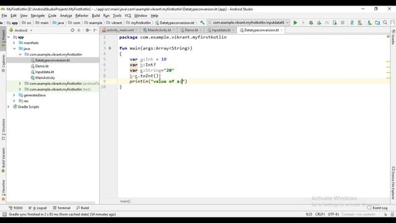Open the Device File Explorer side tab

(394, 183)
